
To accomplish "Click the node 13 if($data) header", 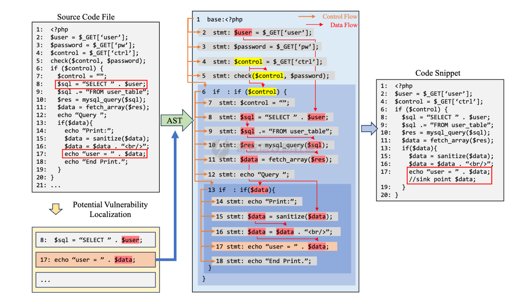I will click(242, 190).
